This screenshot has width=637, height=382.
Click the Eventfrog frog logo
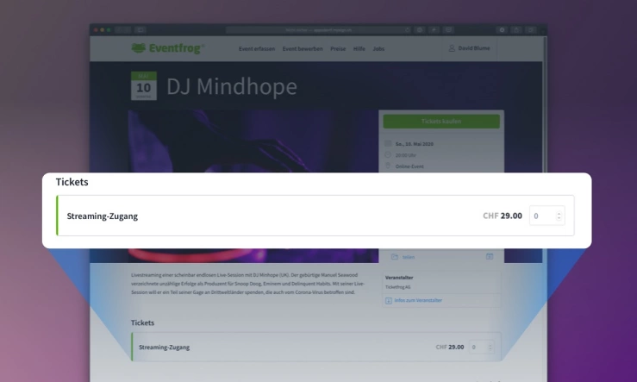tap(139, 48)
